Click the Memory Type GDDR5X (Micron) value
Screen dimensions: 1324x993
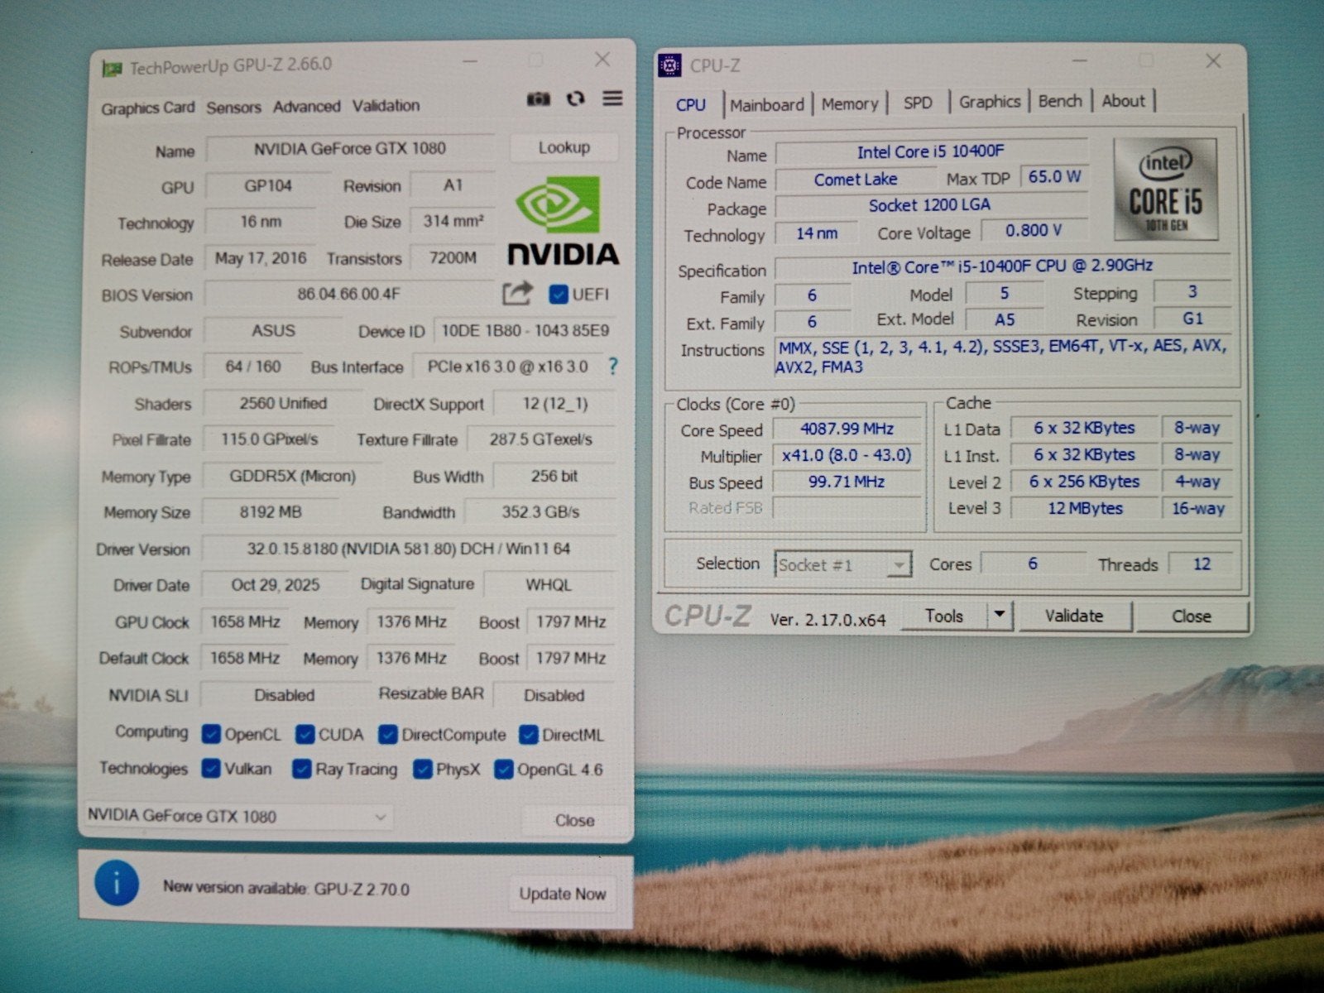click(x=292, y=476)
